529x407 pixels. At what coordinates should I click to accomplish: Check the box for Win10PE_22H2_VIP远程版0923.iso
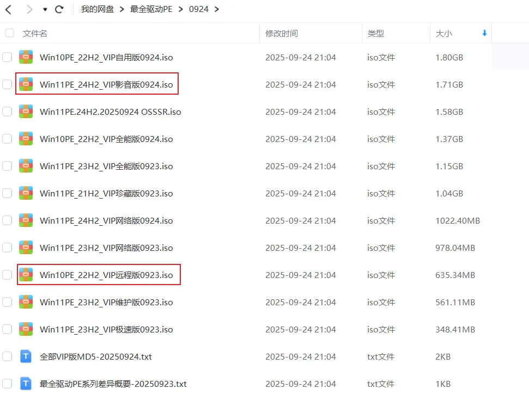click(x=7, y=275)
